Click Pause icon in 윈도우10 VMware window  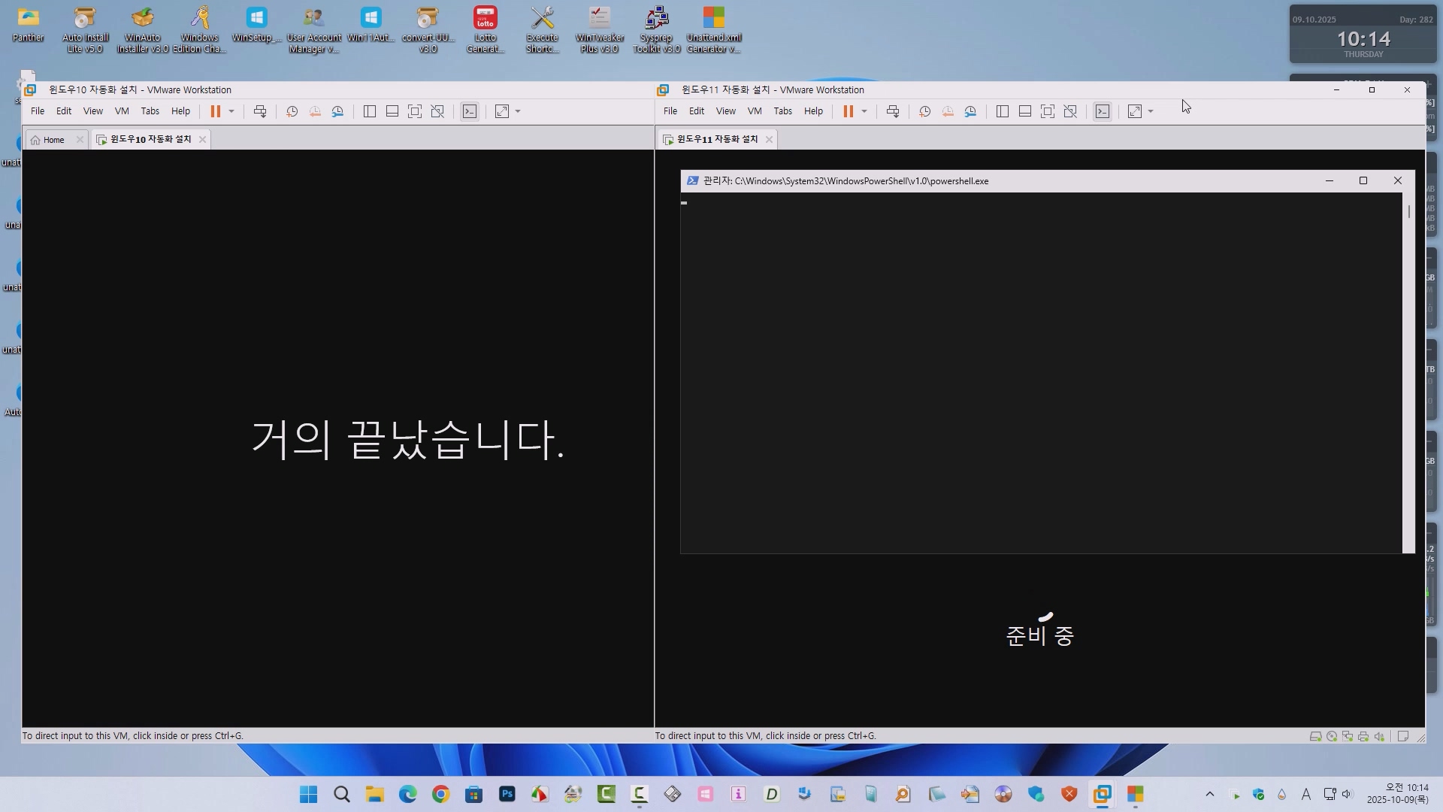215,111
